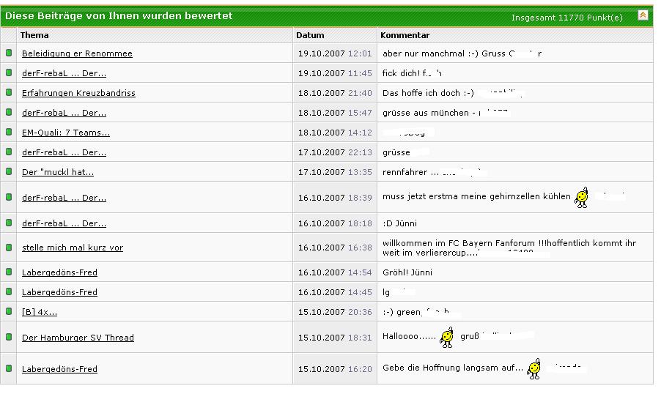Viewport: 661px width, 394px height.
Task: Click green rating icon beside Beleidigung er Renommee
Action: 9,53
